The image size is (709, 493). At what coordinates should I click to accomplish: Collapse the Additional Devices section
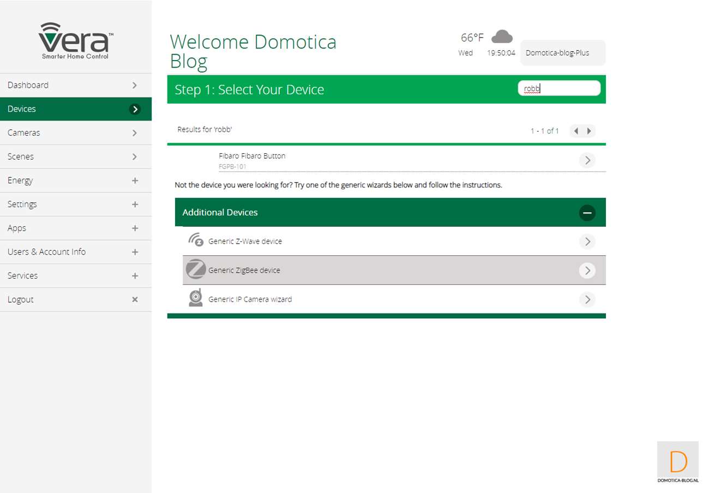tap(587, 213)
